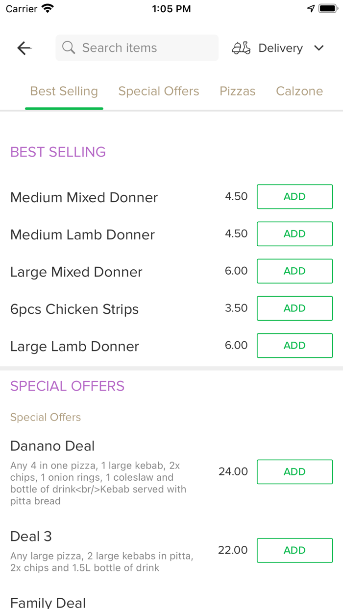
Task: Open the Pizzas tab
Action: tap(238, 91)
